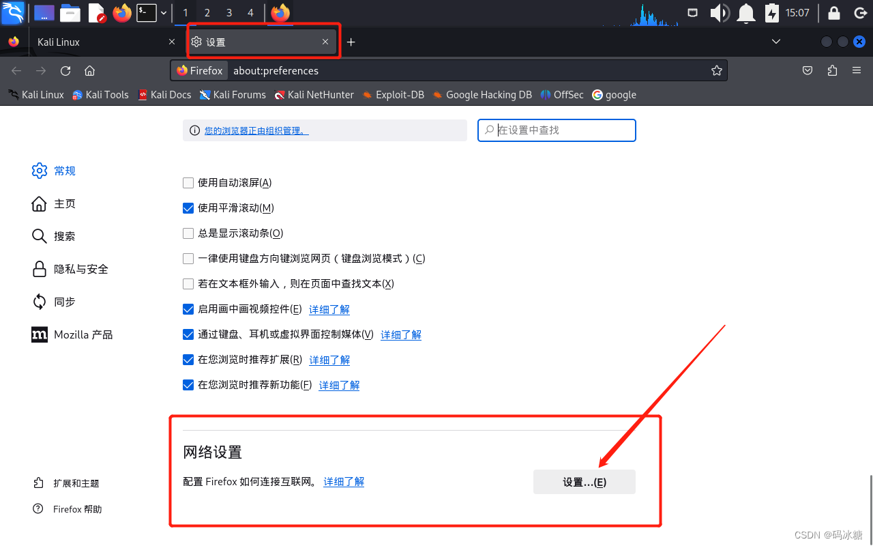Image resolution: width=873 pixels, height=546 pixels.
Task: Click the network connection tray icon
Action: click(x=692, y=12)
